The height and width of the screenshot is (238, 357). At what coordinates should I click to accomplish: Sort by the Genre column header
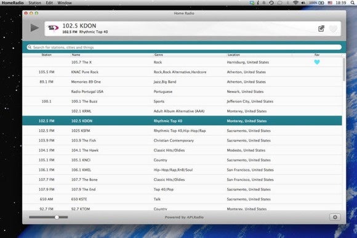[x=159, y=55]
